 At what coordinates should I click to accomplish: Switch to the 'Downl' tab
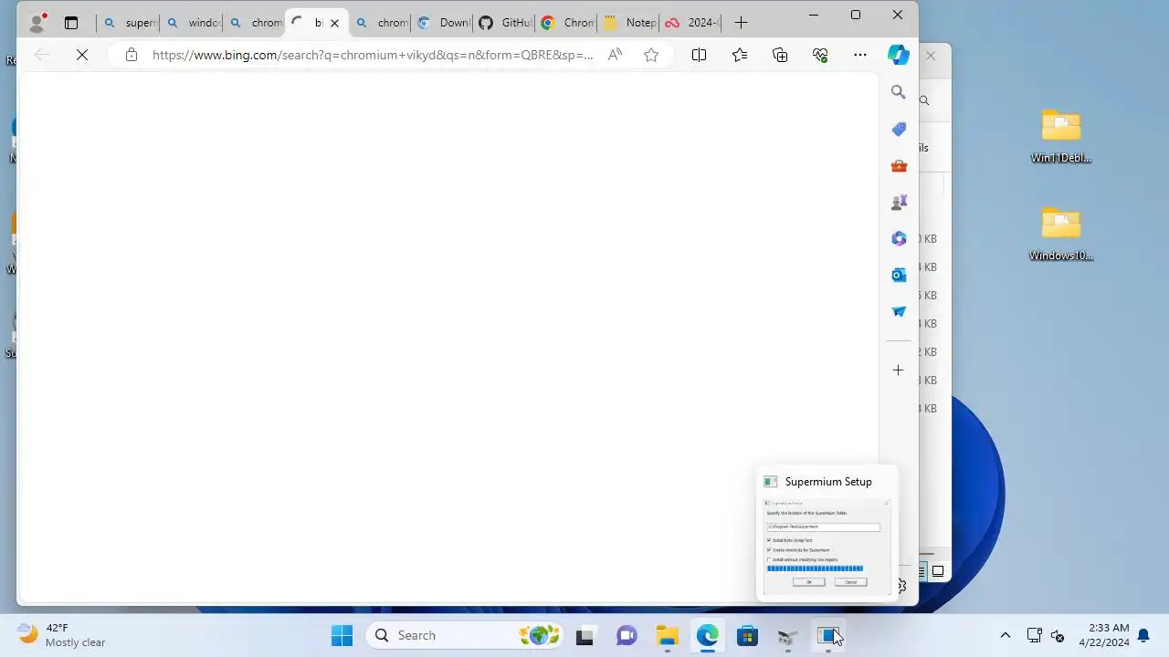(443, 23)
